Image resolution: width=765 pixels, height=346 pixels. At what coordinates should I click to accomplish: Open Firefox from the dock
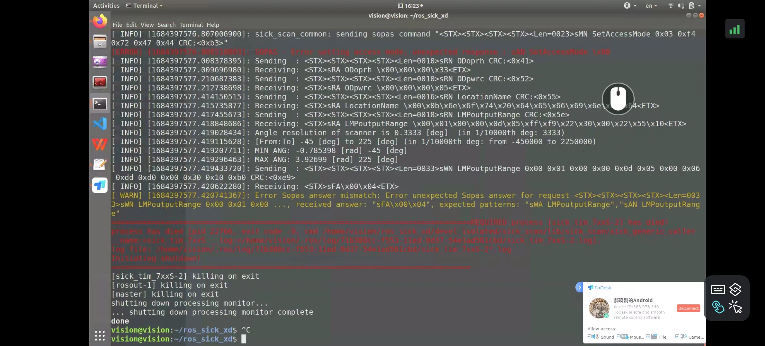point(99,21)
